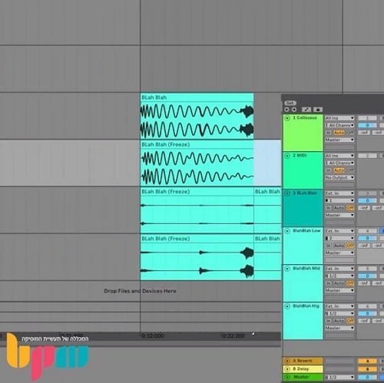Open Master output dropdown on BlahBlah Hig track
Image resolution: width=384 pixels, height=383 pixels.
(339, 328)
